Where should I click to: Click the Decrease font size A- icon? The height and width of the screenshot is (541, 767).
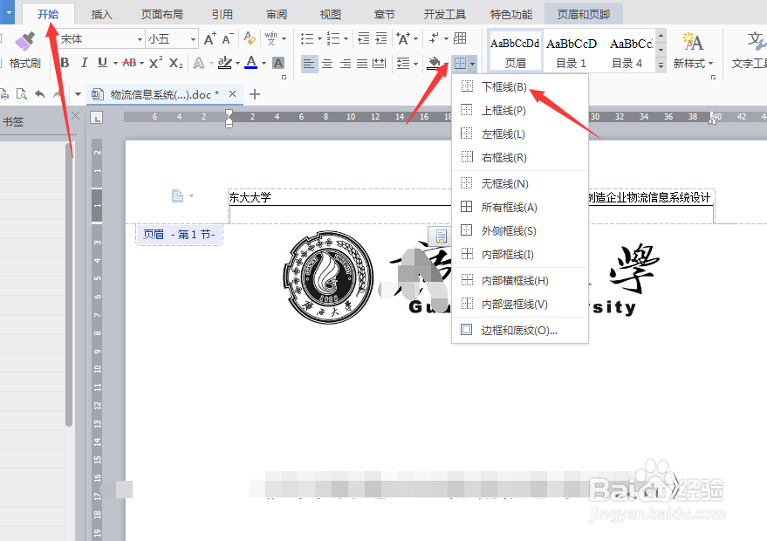pos(228,38)
